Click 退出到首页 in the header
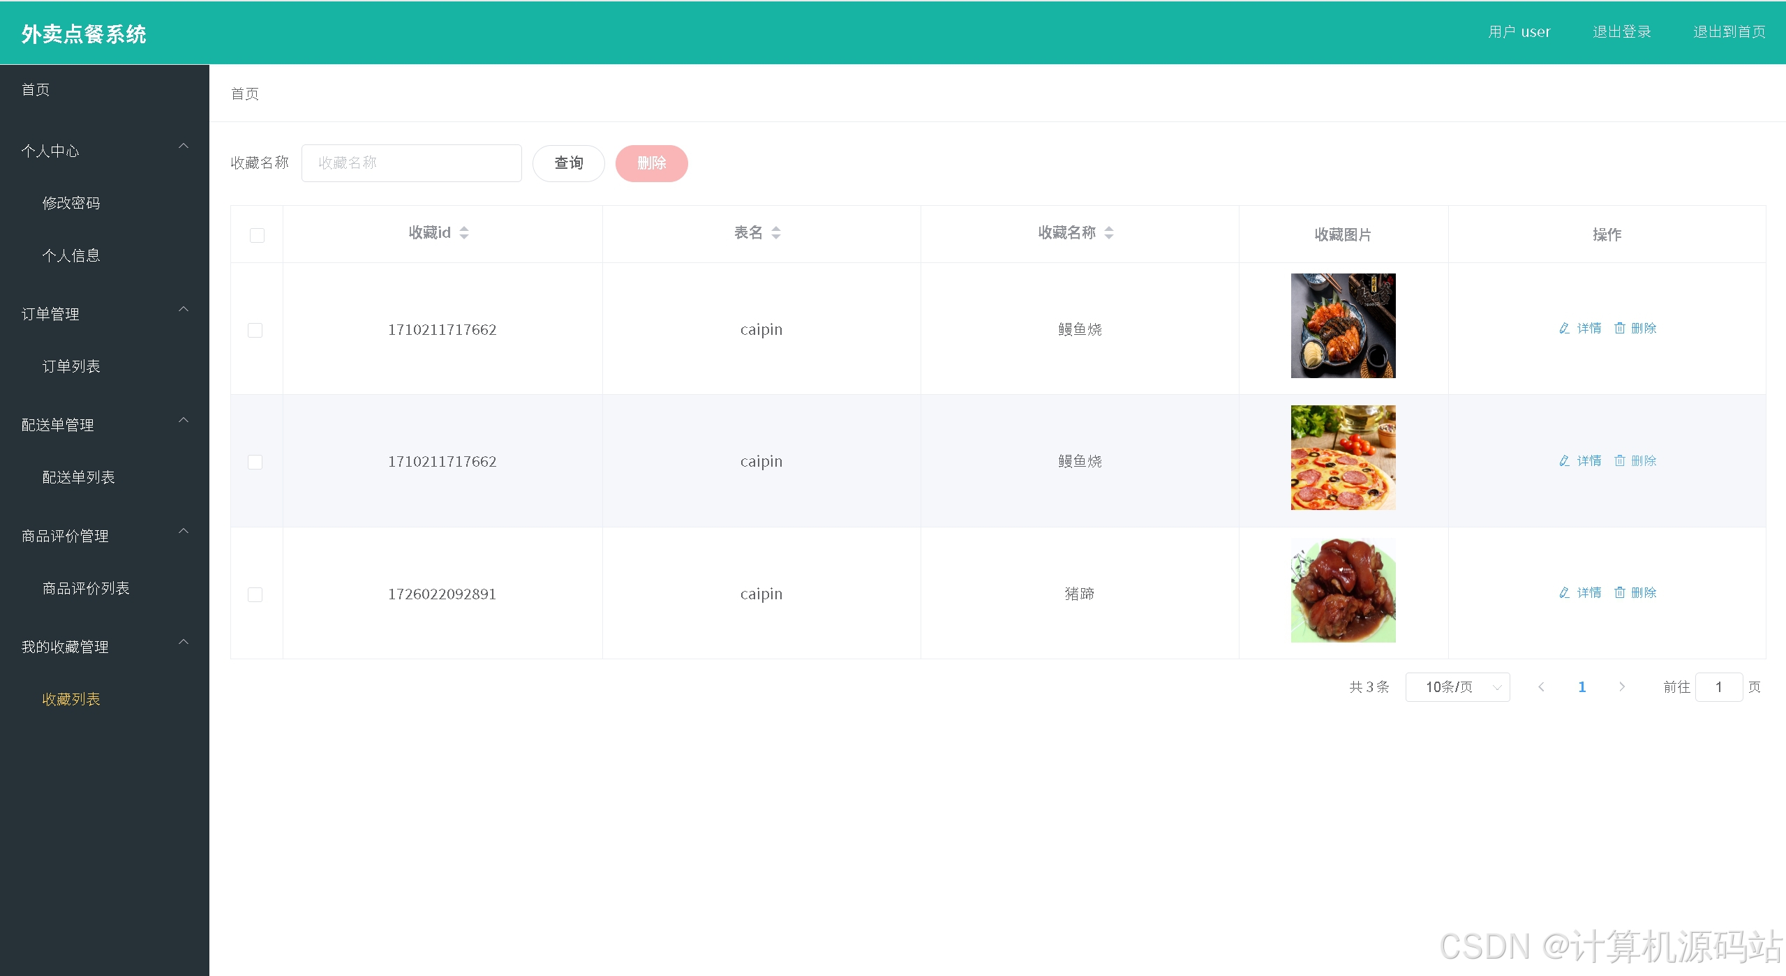1786x976 pixels. click(1729, 32)
